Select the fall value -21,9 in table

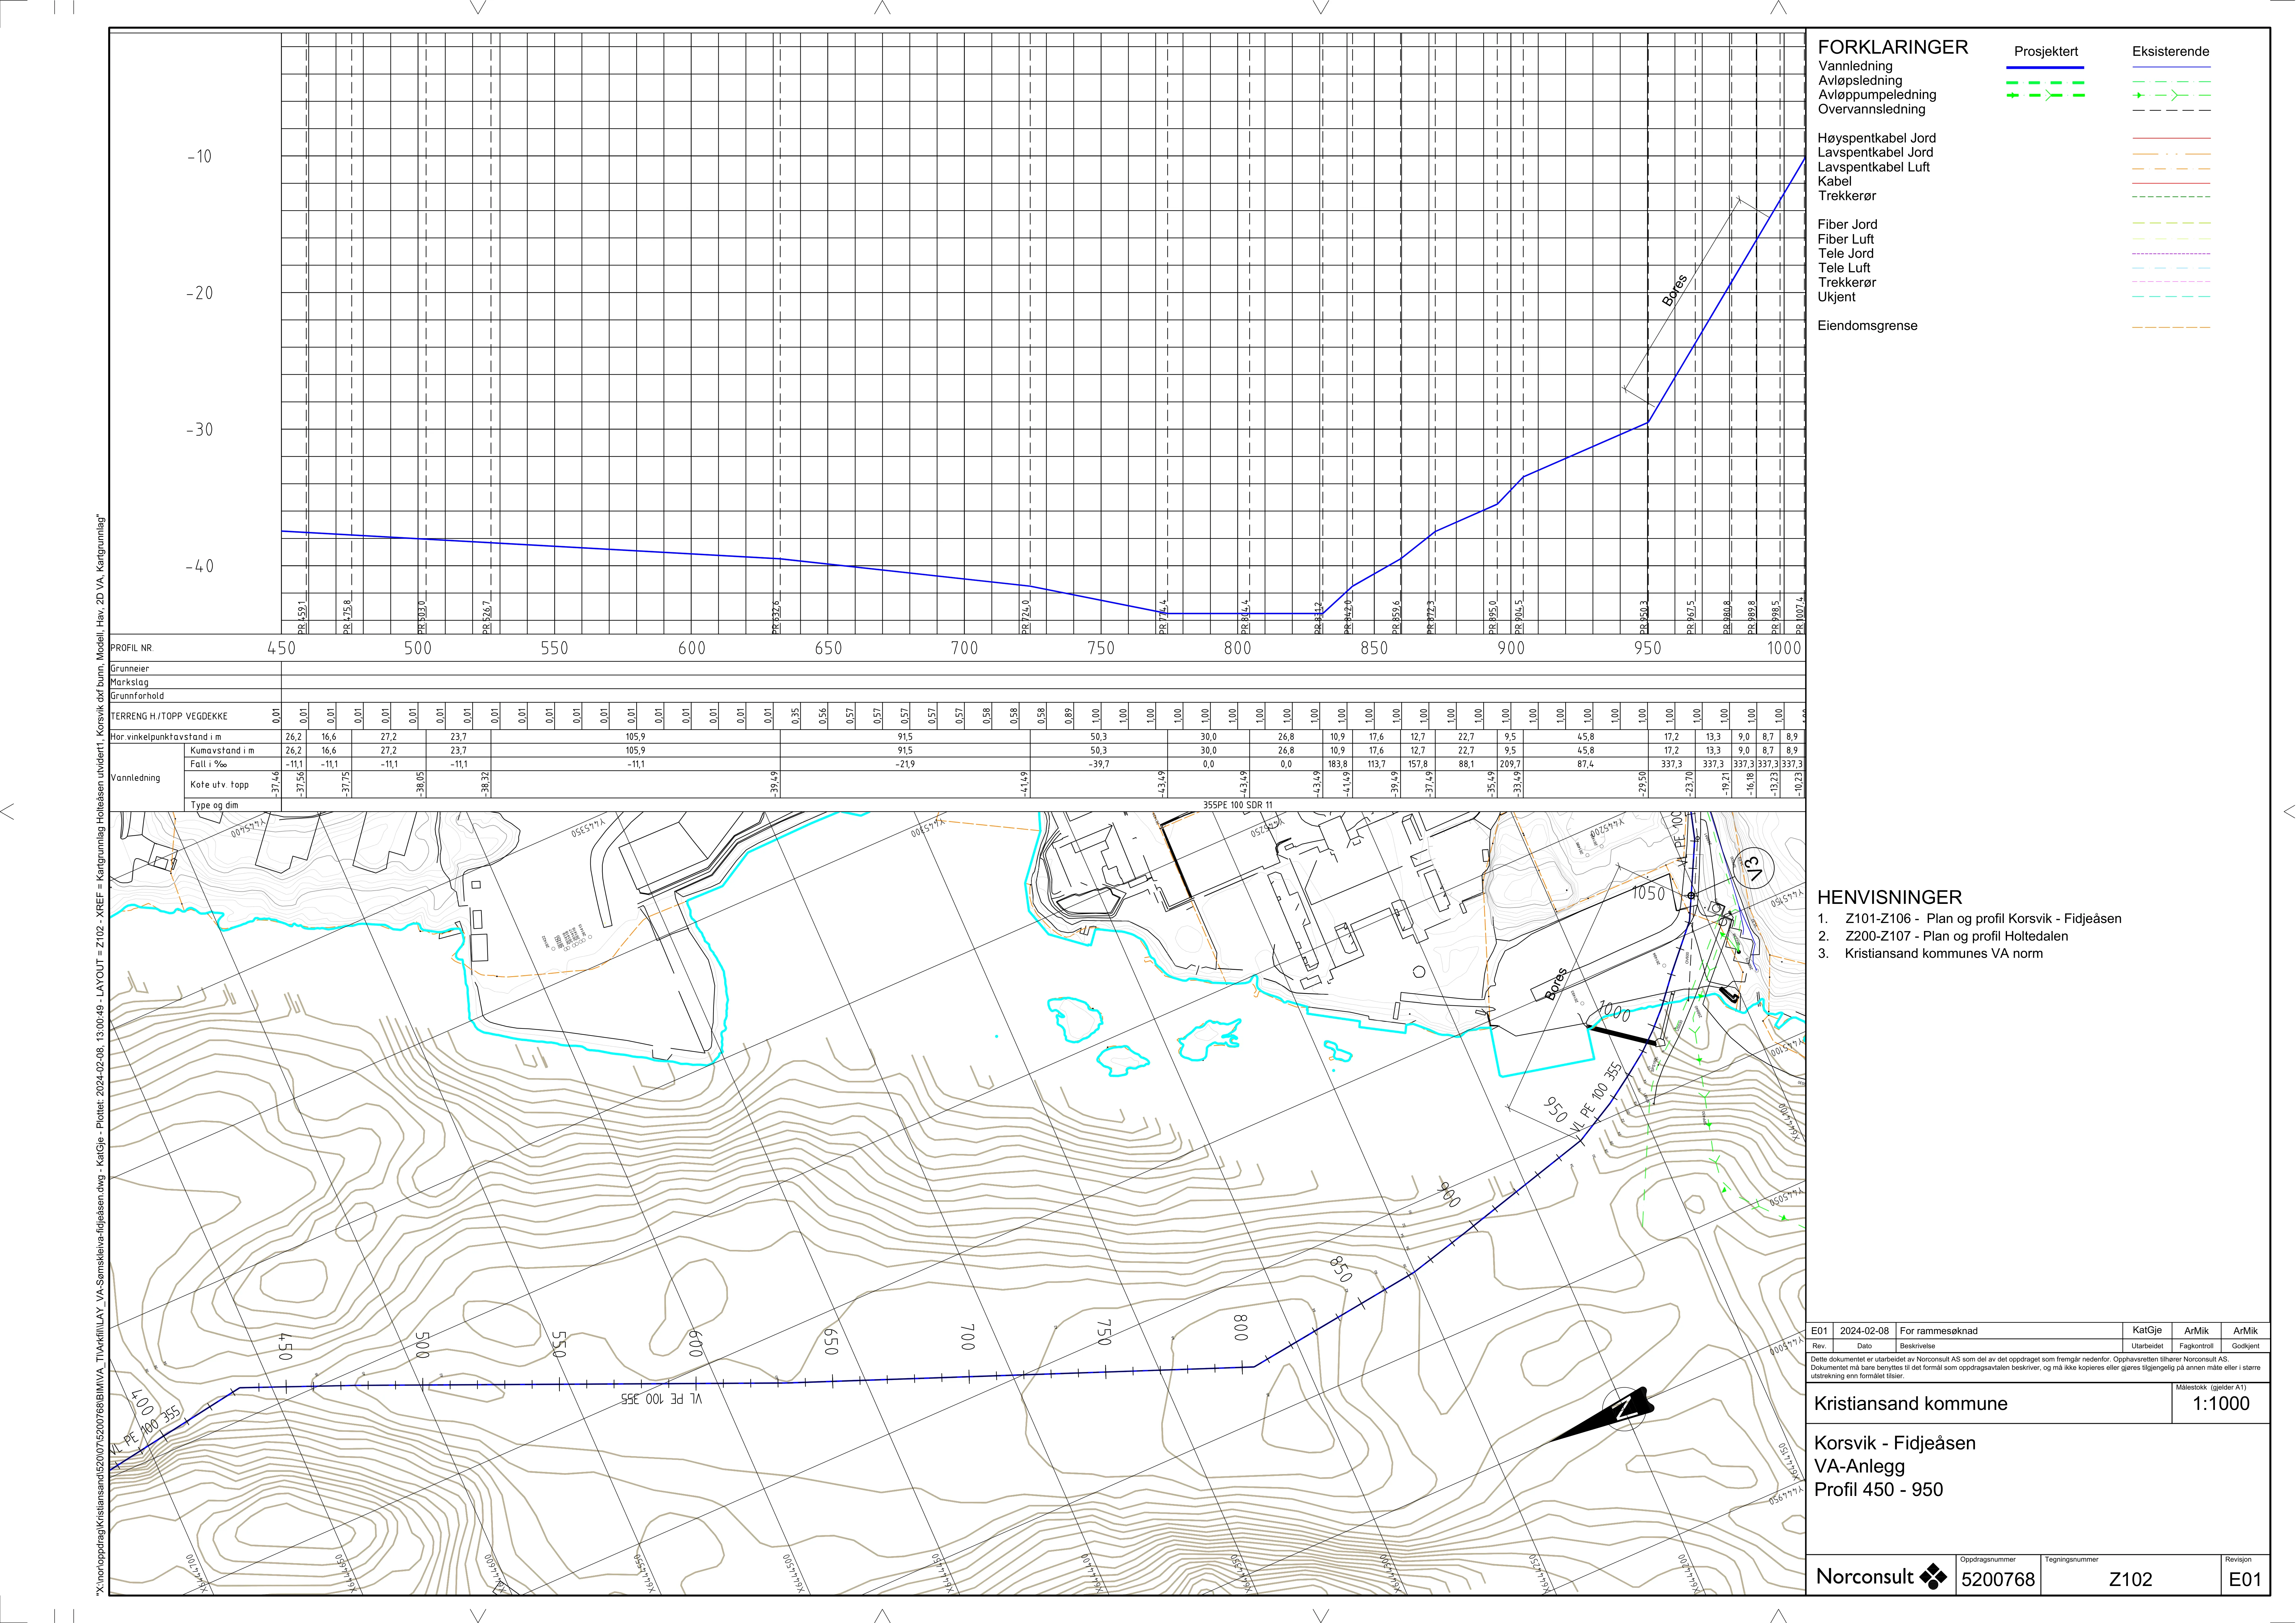click(x=905, y=764)
